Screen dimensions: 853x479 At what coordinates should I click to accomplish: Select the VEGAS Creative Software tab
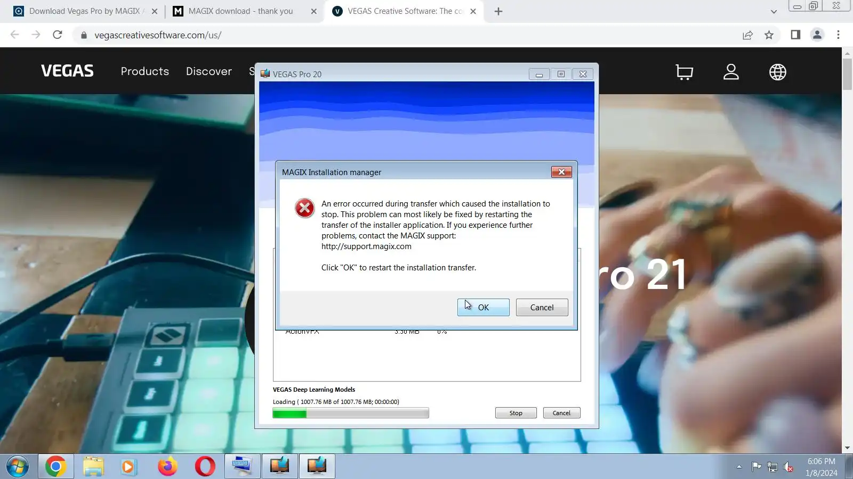(x=405, y=11)
